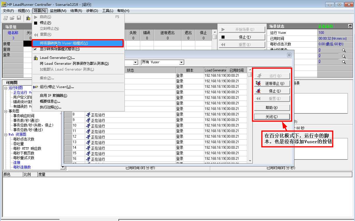Open the 诊断(D) menu
This screenshot has width=355, height=221.
(92, 11)
